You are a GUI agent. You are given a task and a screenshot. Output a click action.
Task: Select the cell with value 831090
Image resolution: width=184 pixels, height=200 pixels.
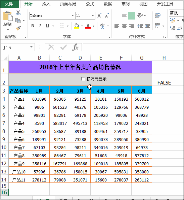39,98
